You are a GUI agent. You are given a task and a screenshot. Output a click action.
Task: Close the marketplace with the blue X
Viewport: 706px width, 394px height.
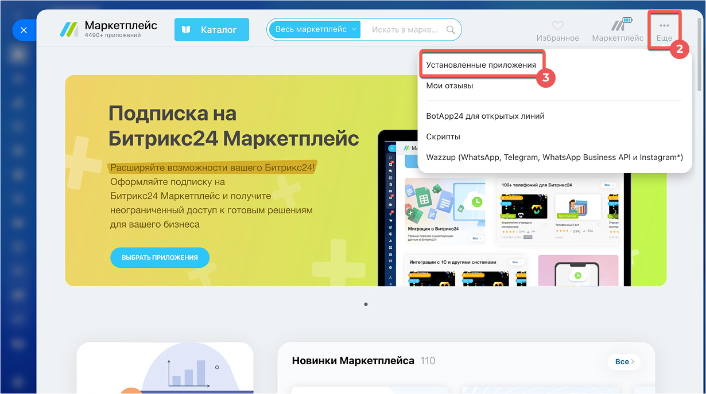pos(24,30)
